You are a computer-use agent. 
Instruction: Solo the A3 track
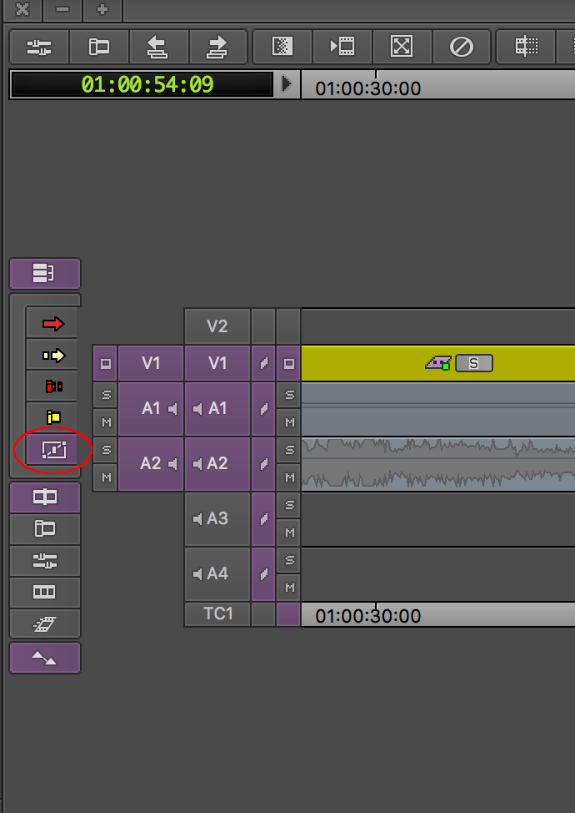[289, 505]
